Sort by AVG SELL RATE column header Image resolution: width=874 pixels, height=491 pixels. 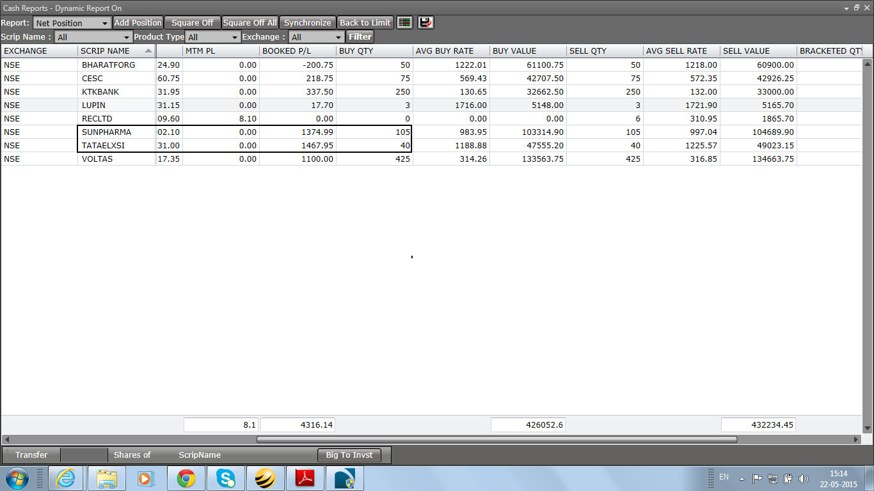681,51
